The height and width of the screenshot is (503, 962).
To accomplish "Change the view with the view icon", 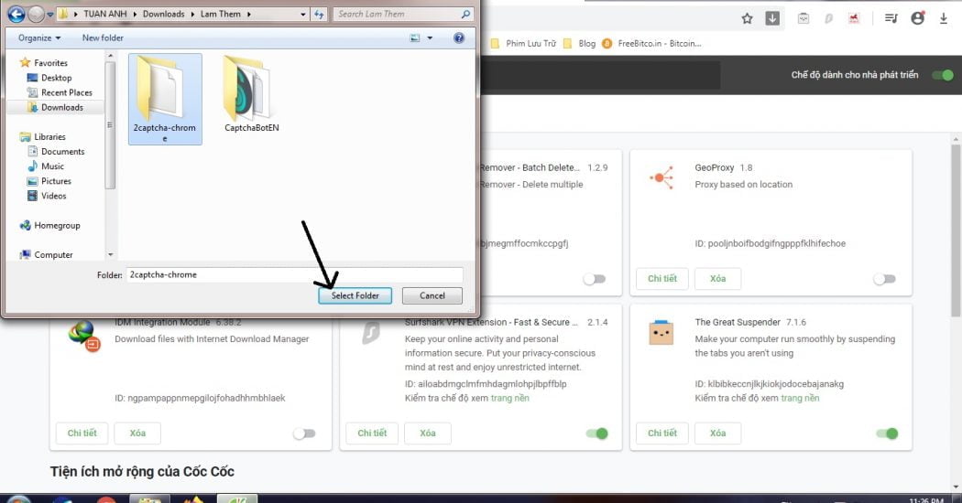I will click(x=415, y=38).
